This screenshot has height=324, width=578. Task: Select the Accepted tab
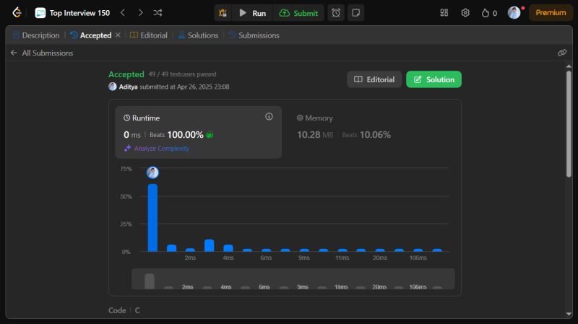[x=91, y=35]
